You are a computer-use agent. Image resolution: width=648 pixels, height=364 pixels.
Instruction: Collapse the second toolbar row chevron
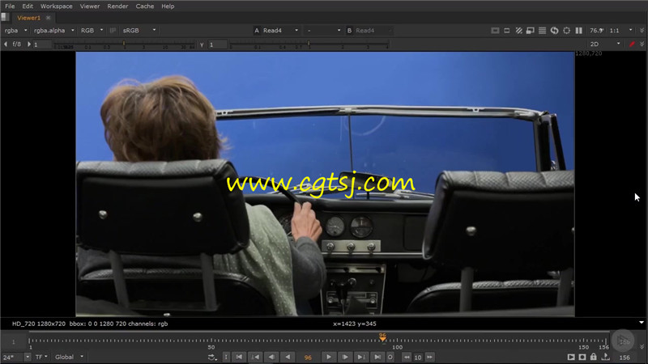pyautogui.click(x=642, y=44)
